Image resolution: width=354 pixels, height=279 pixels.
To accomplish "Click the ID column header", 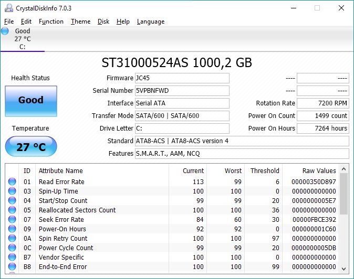I will 27,171.
